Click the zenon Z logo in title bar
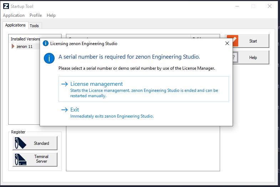280x187 pixels. coord(6,6)
